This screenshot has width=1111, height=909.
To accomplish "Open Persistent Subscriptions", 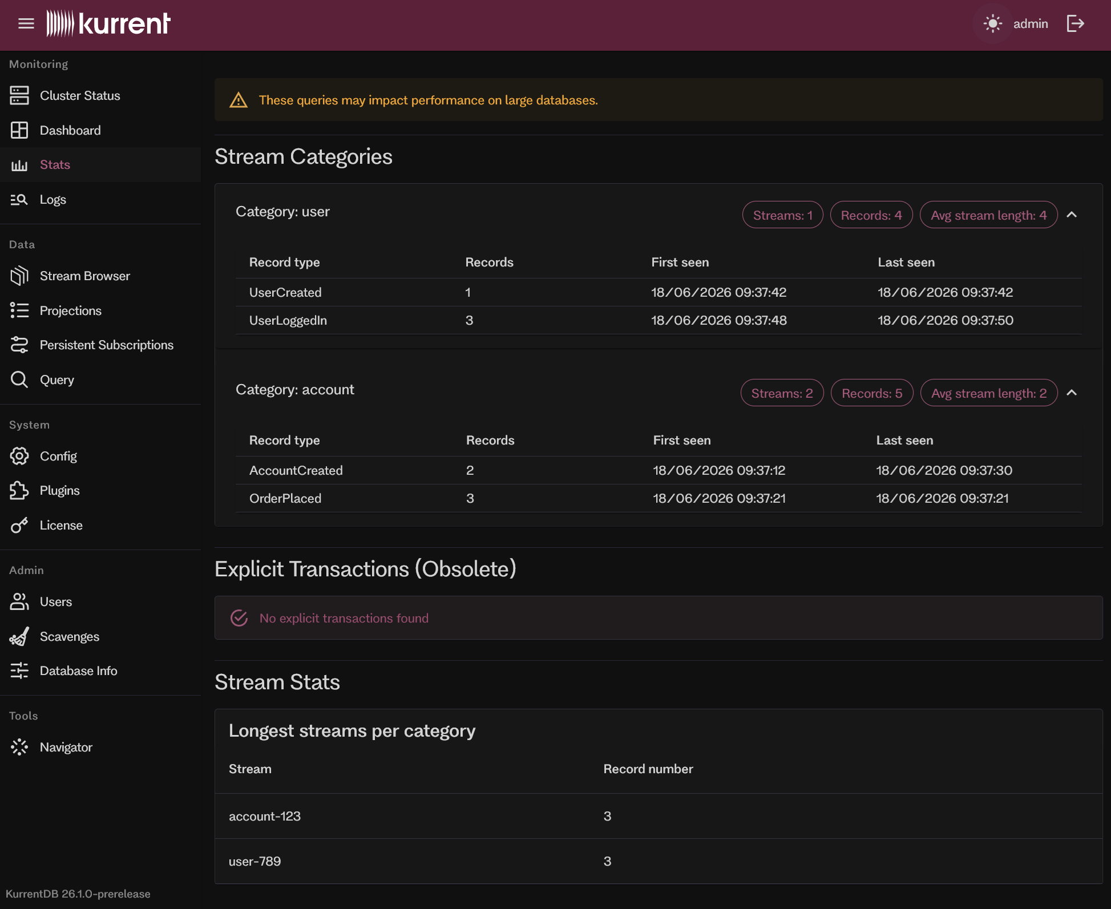I will pyautogui.click(x=100, y=345).
